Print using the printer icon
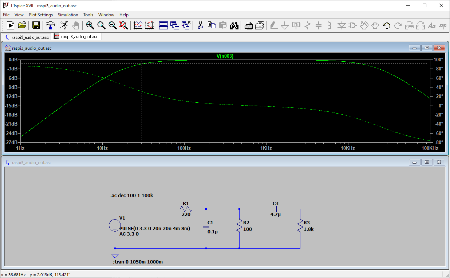The image size is (450, 278). point(260,25)
